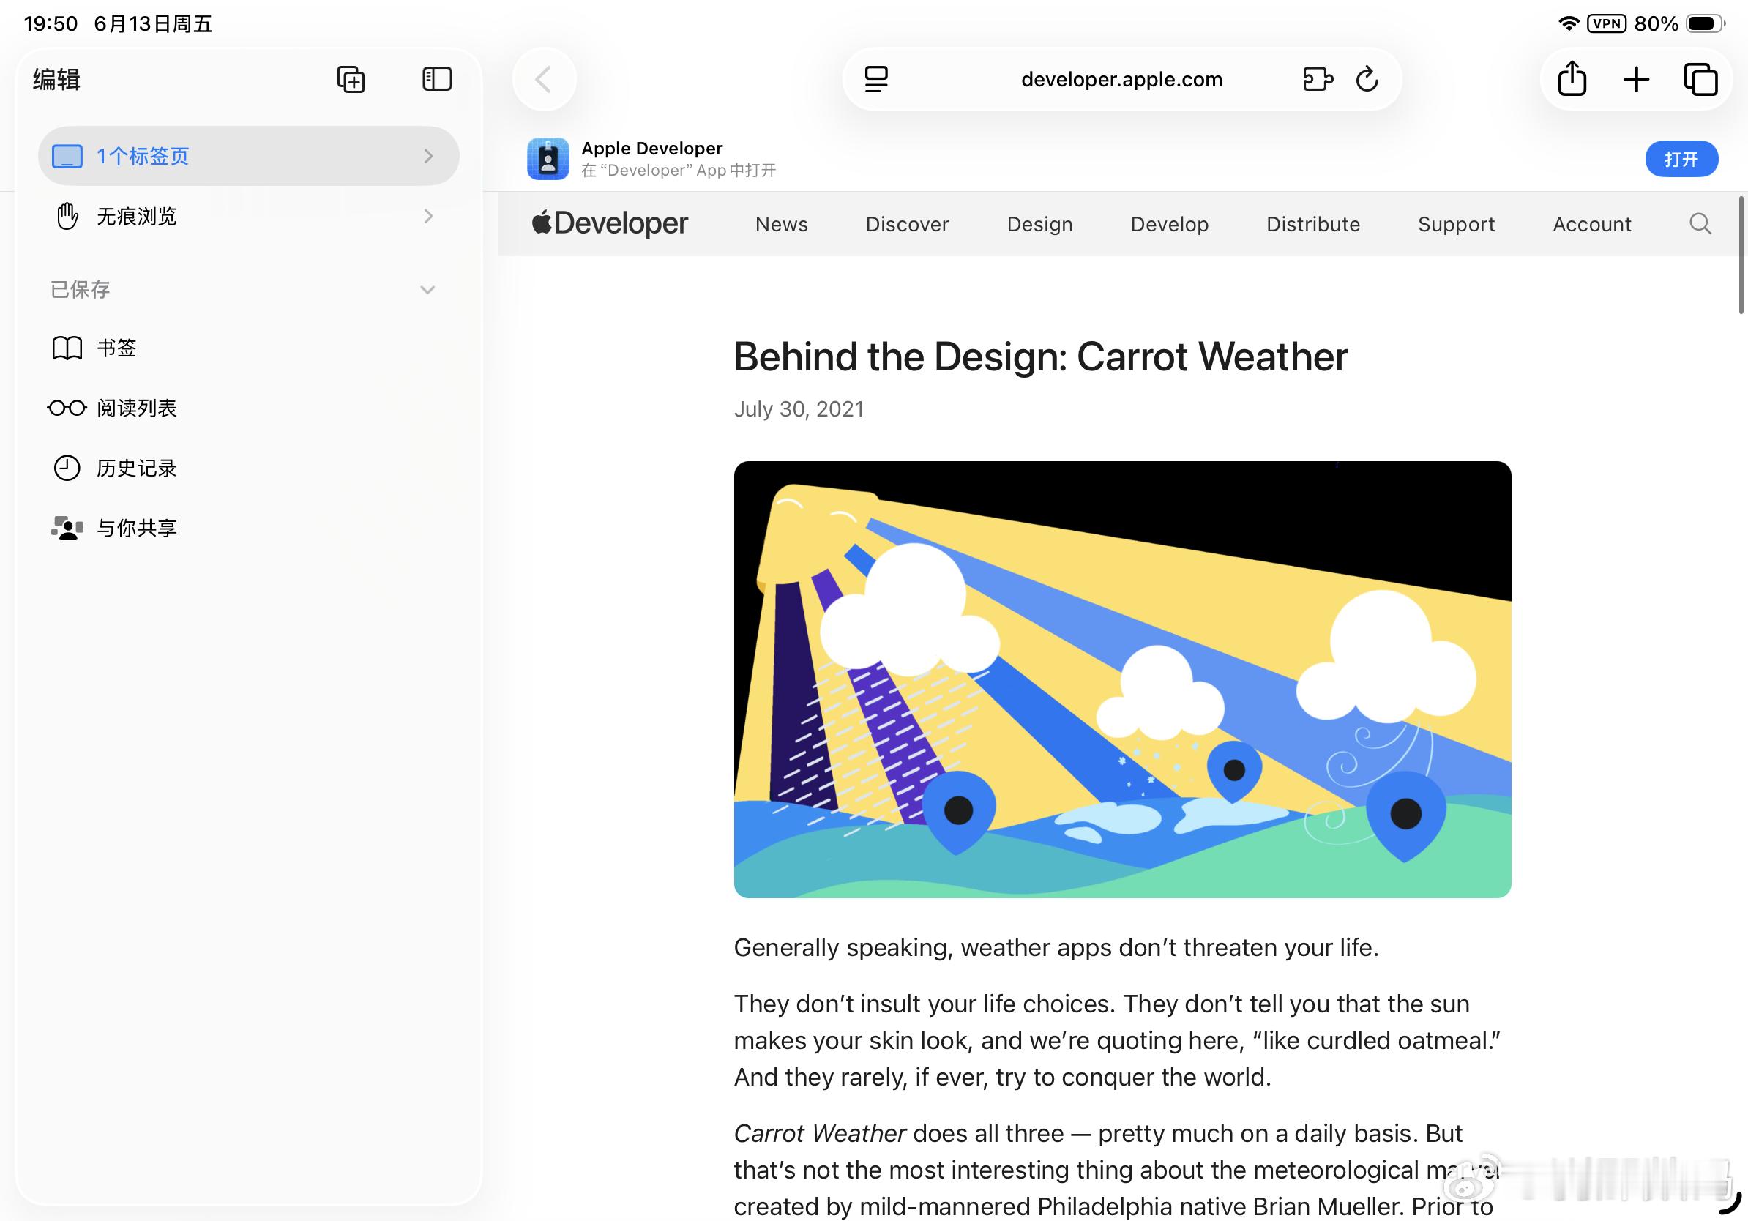Add a new tab with plus icon
This screenshot has height=1221, width=1748.
[1636, 79]
